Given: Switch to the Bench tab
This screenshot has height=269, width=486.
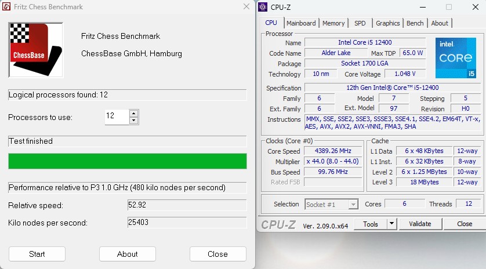Looking at the screenshot, I should point(415,23).
